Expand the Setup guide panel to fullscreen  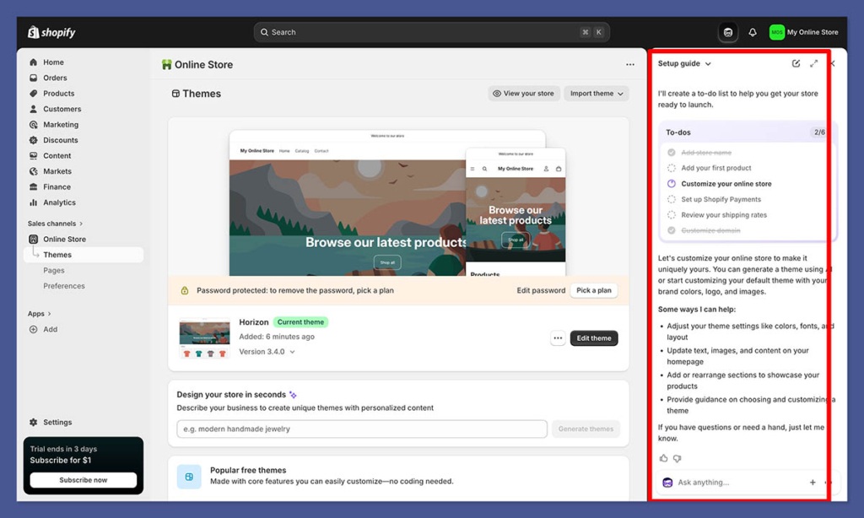813,63
